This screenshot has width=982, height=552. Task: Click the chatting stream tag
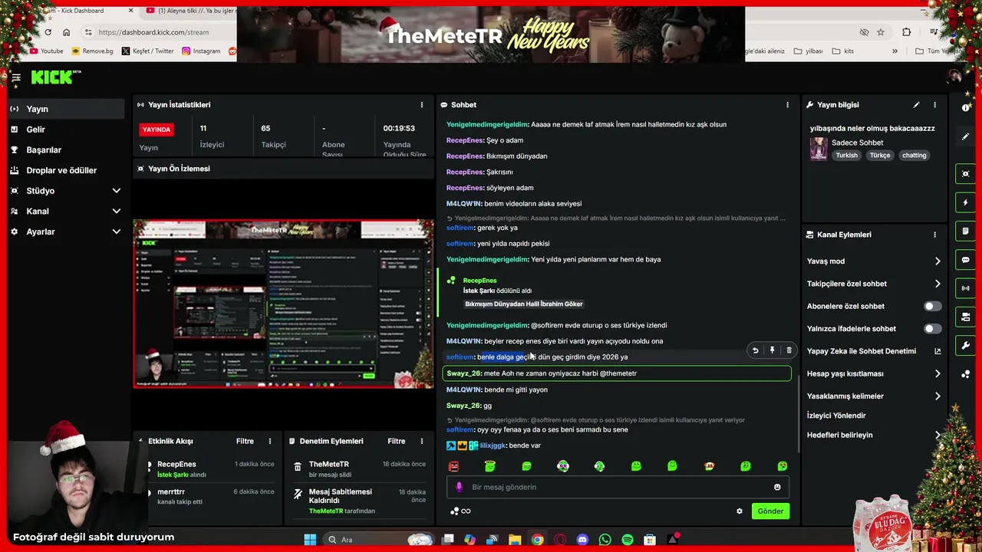[914, 156]
